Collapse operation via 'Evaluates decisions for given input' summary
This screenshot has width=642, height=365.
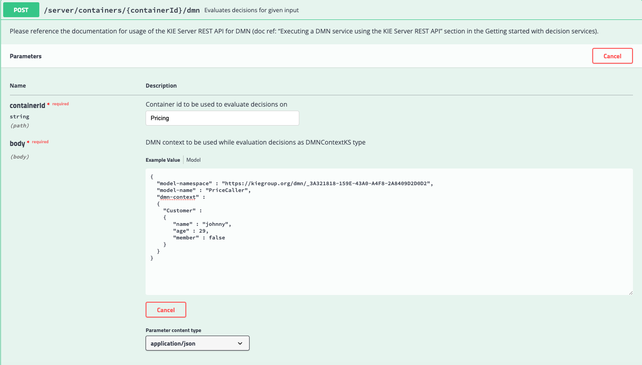251,10
